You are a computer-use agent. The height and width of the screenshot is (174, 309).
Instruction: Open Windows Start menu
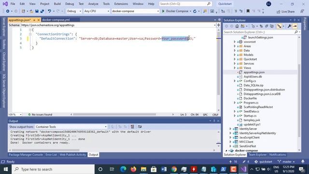6,169
